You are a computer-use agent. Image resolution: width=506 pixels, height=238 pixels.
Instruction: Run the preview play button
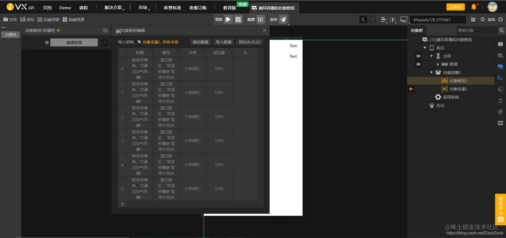pos(228,19)
